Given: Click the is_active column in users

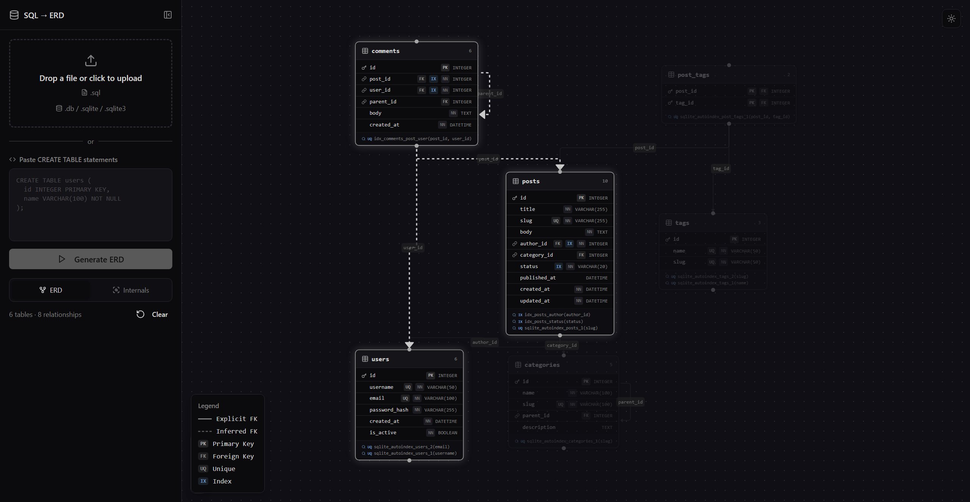Looking at the screenshot, I should pyautogui.click(x=409, y=432).
